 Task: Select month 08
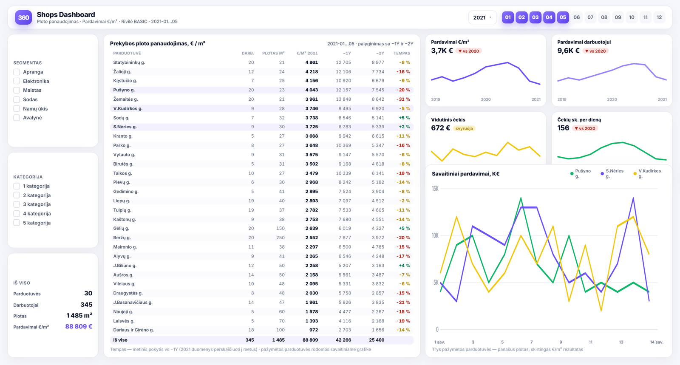click(604, 17)
